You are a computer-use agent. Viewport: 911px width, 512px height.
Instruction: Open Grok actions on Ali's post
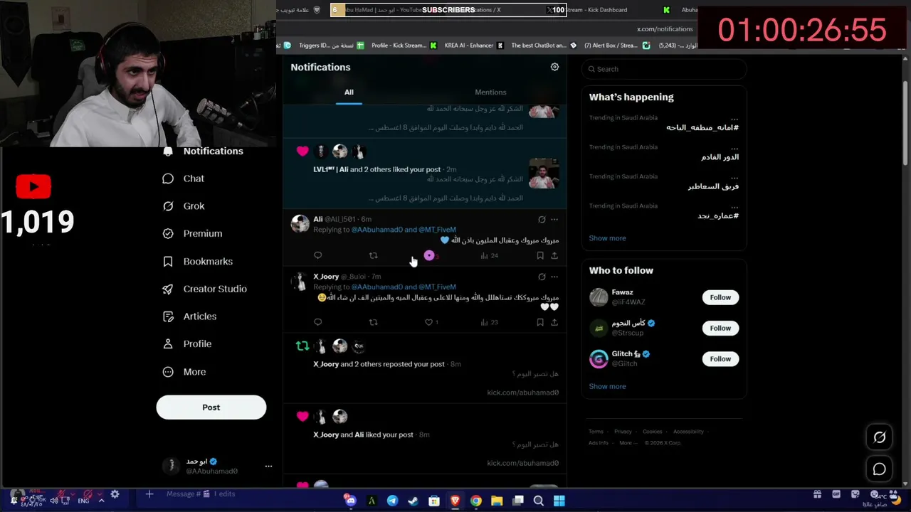point(542,220)
